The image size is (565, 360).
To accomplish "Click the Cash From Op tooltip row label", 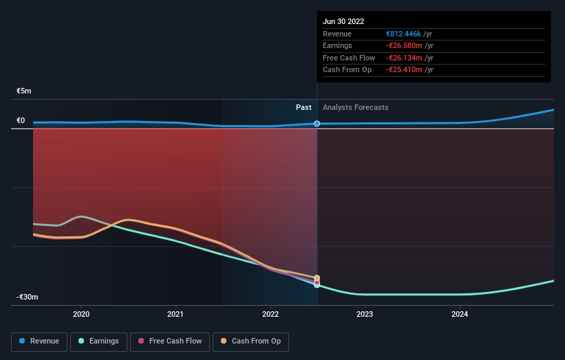I will [347, 70].
